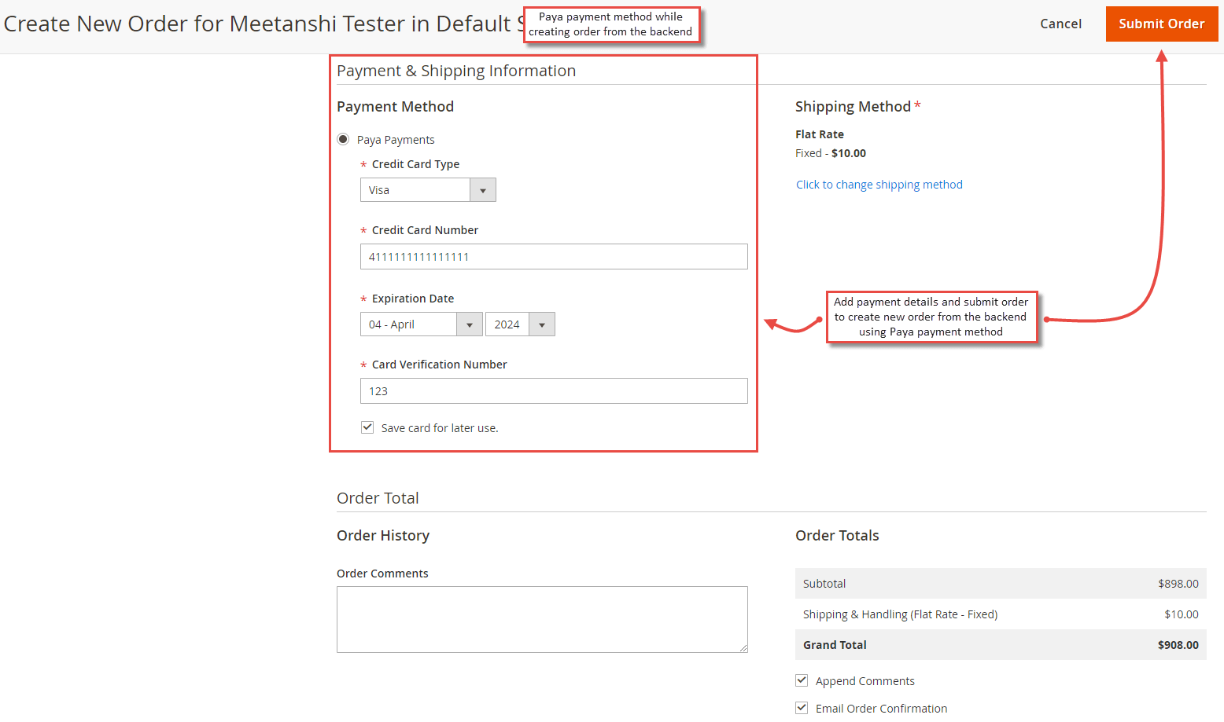Click the Order Comments text area
The width and height of the screenshot is (1224, 722).
tap(542, 619)
